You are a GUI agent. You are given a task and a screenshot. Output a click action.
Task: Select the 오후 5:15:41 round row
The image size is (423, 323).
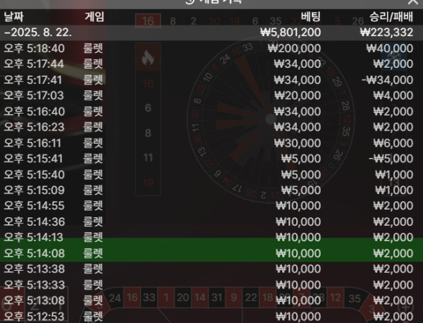tap(211, 159)
